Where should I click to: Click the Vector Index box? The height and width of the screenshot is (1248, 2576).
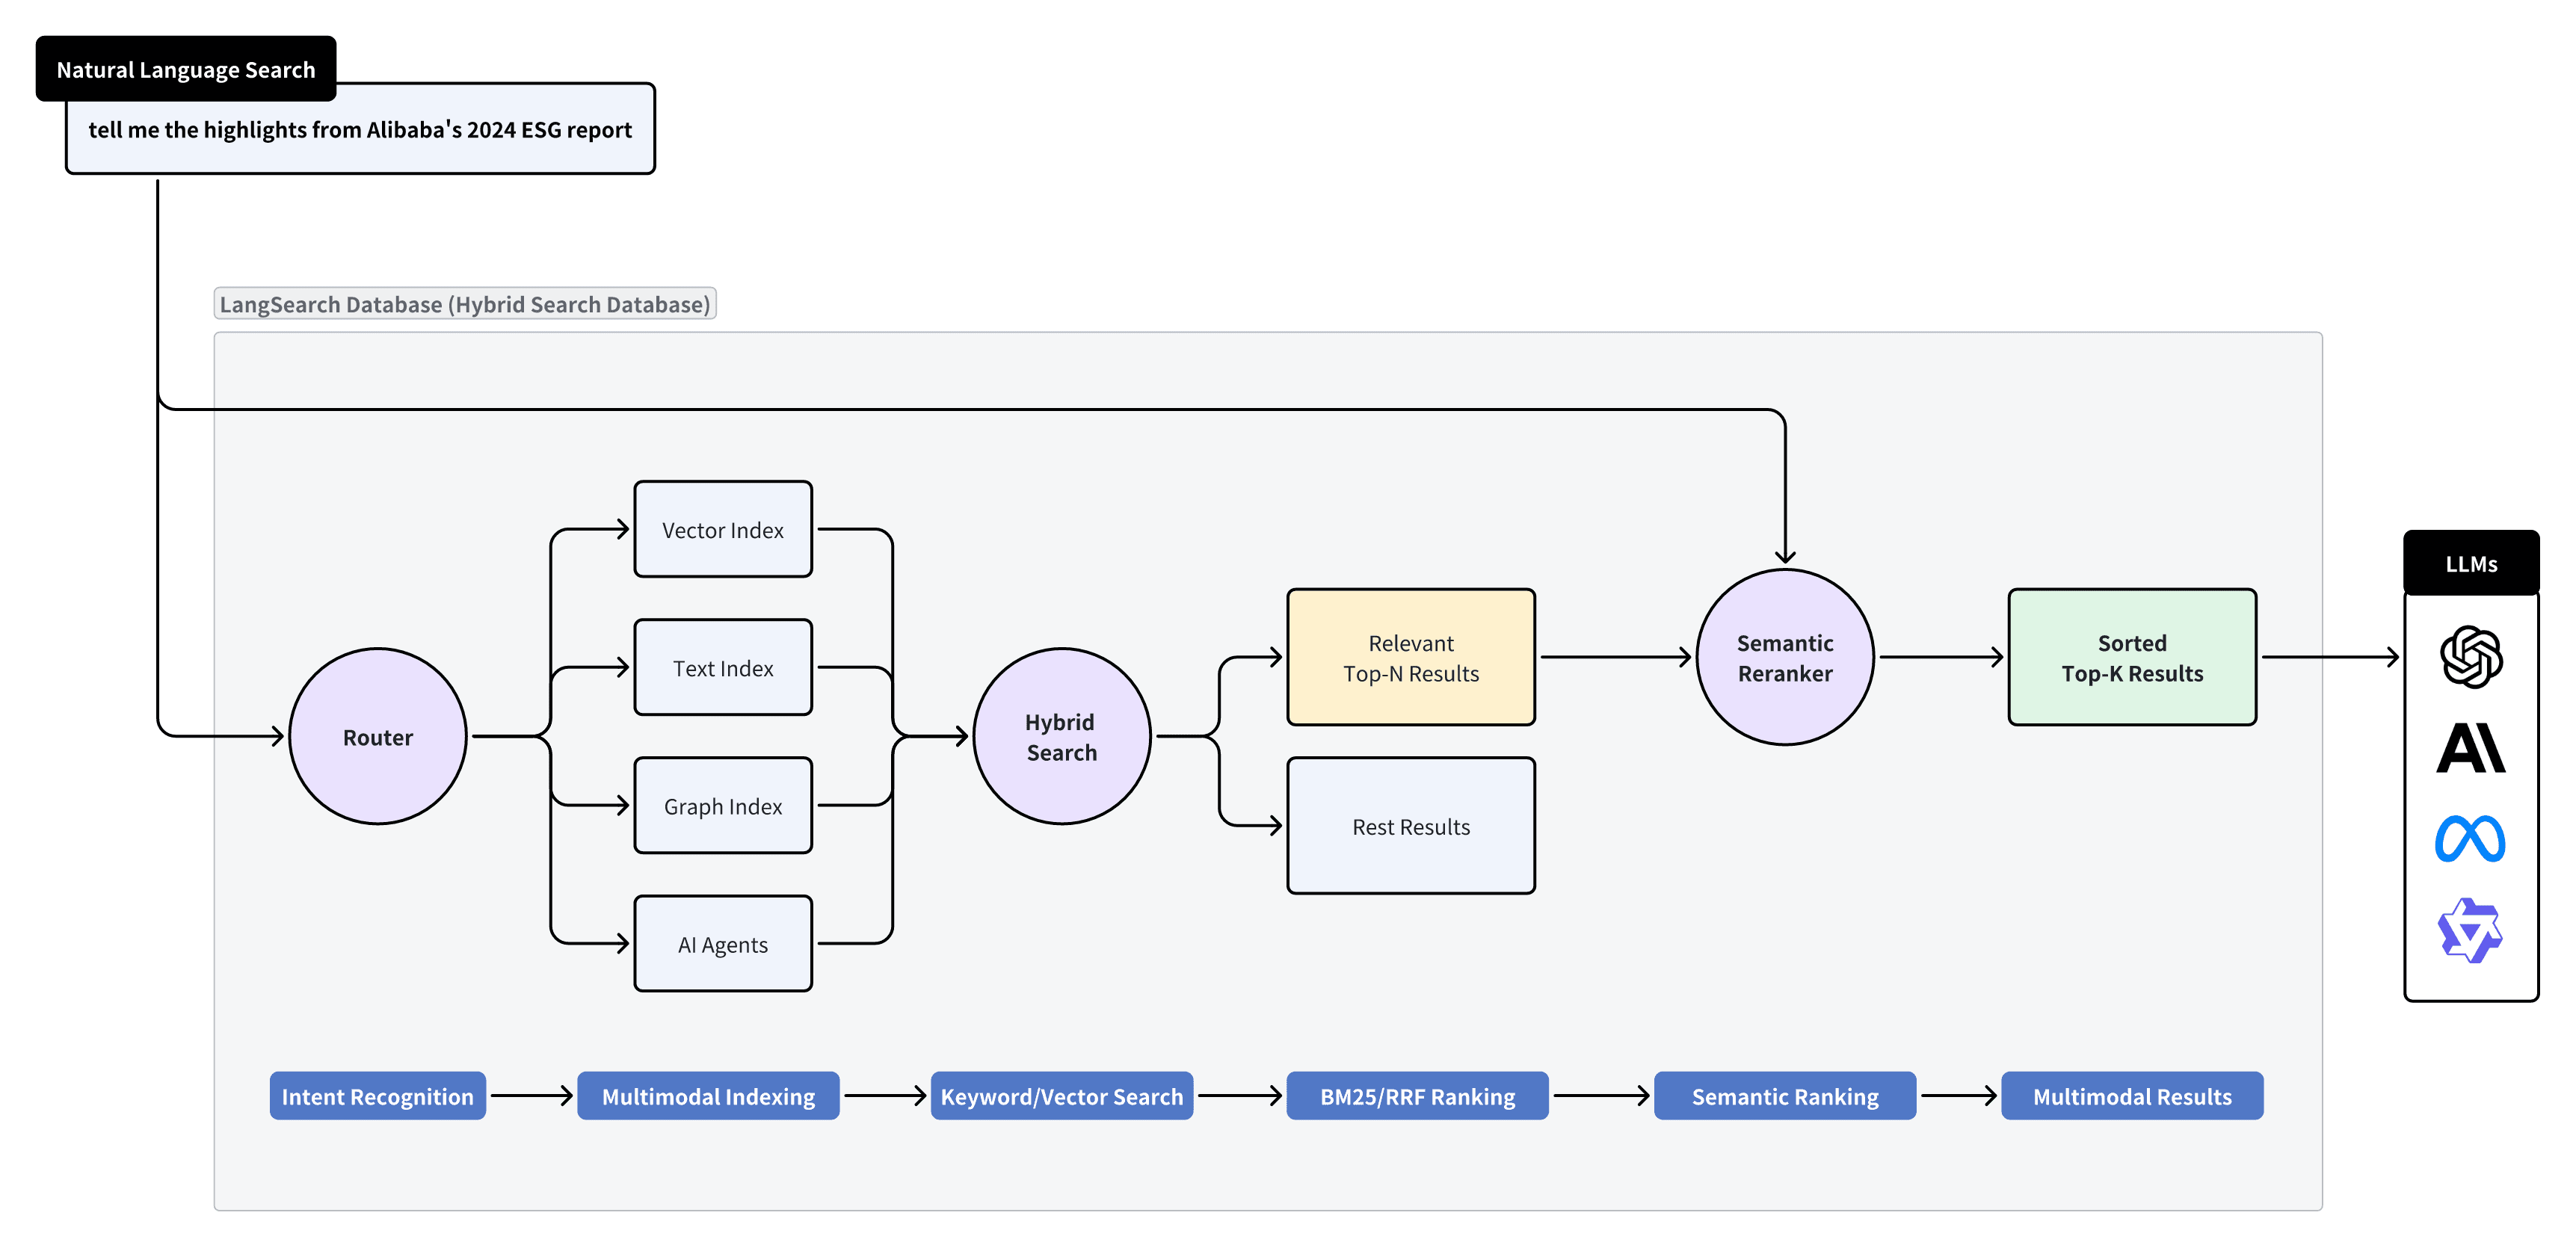722,530
